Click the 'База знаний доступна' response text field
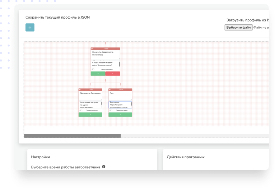Image resolution: width=275 pixels, height=188 pixels. (89, 105)
